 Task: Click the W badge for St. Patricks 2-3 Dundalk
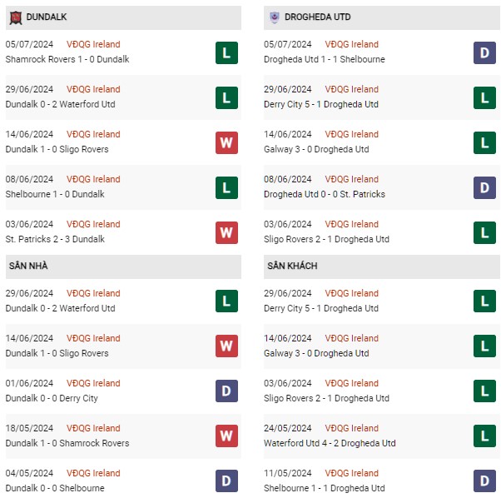click(226, 232)
